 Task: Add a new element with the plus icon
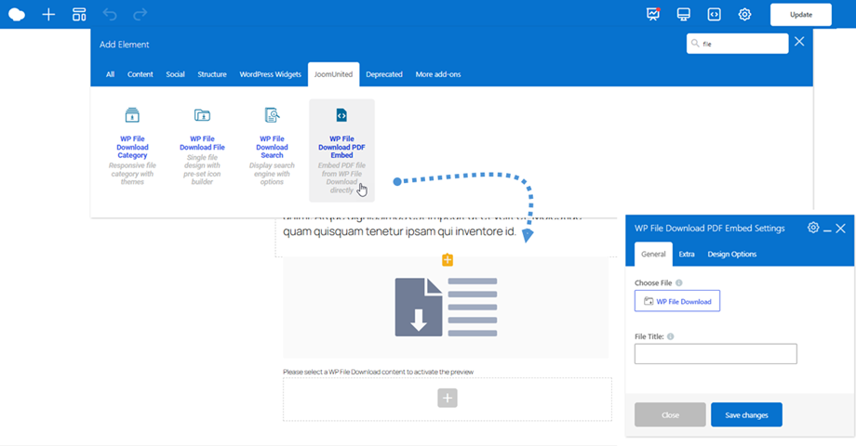point(48,15)
